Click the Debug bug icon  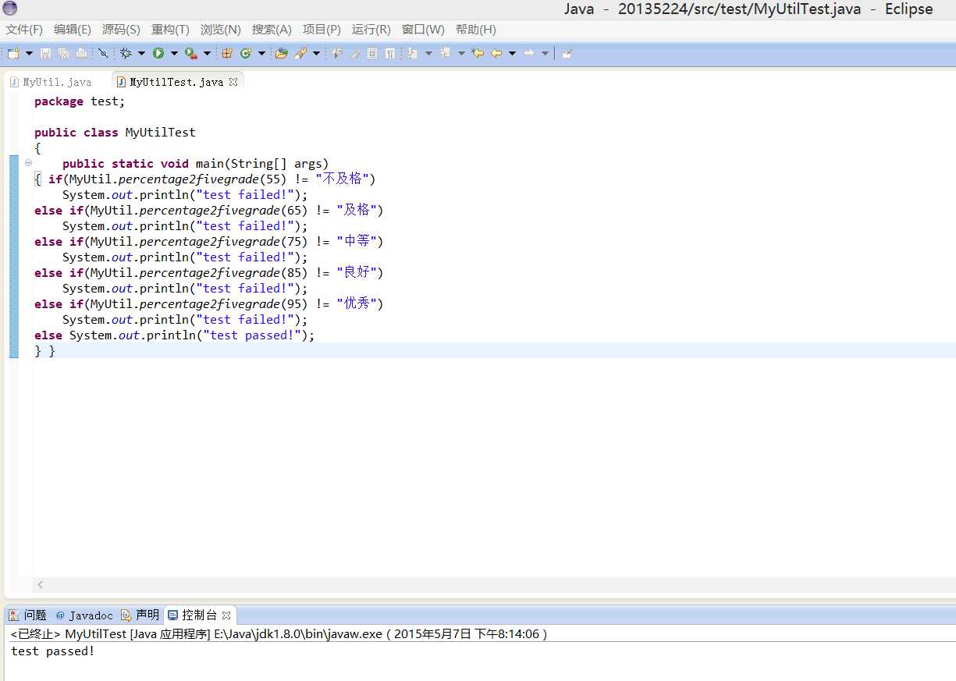(126, 53)
